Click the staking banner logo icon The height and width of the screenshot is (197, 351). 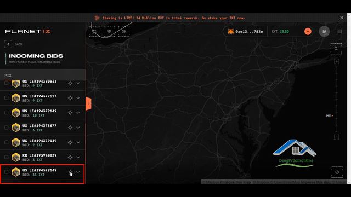point(97,18)
